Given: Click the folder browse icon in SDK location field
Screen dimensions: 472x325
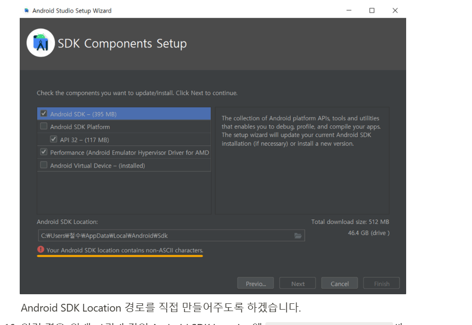Looking at the screenshot, I should 298,236.
